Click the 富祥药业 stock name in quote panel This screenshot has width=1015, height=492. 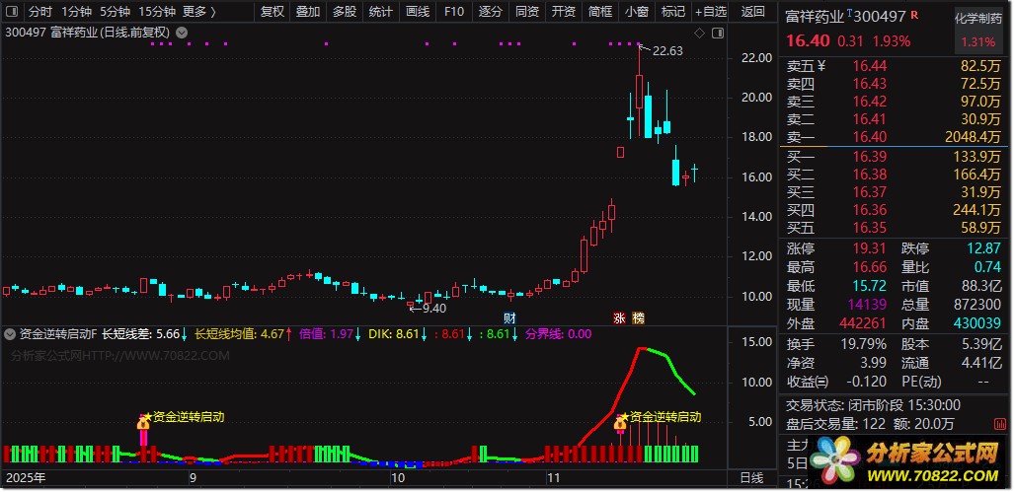(x=815, y=17)
